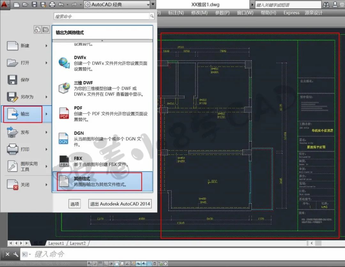Click the 搜索命令 search field
The image size is (345, 267).
click(x=102, y=16)
